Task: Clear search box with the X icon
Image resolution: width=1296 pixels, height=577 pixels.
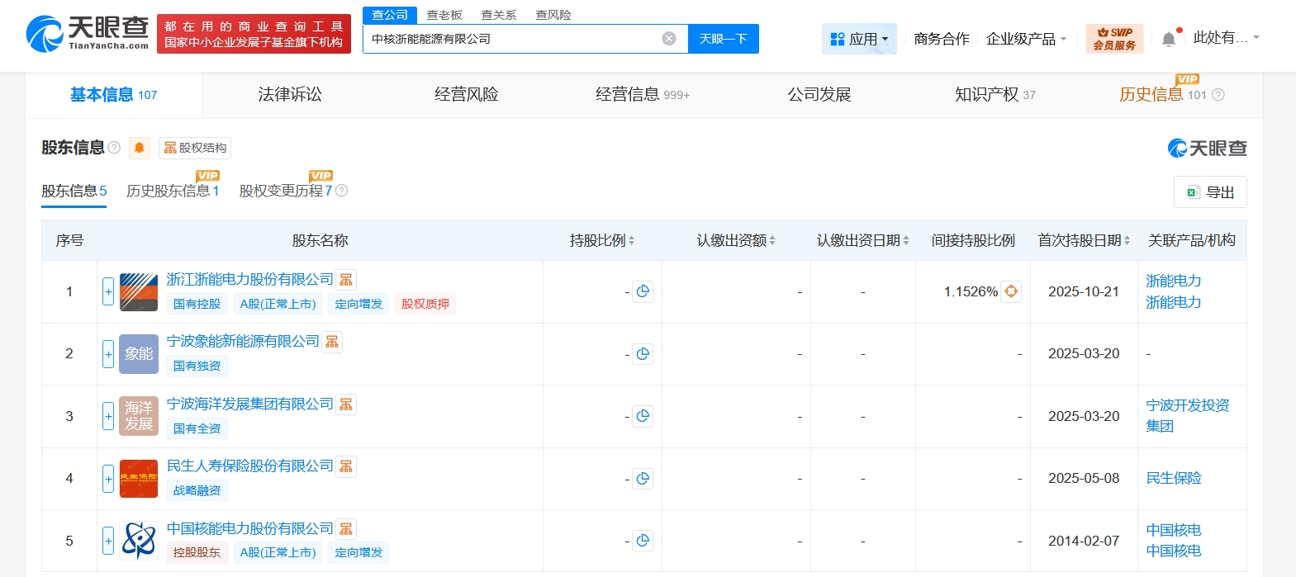Action: pyautogui.click(x=669, y=39)
